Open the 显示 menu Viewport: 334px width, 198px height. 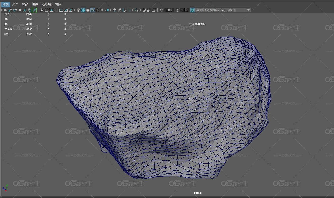35,5
